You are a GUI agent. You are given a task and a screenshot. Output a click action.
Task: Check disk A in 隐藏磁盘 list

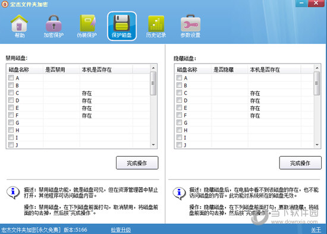click(x=179, y=78)
